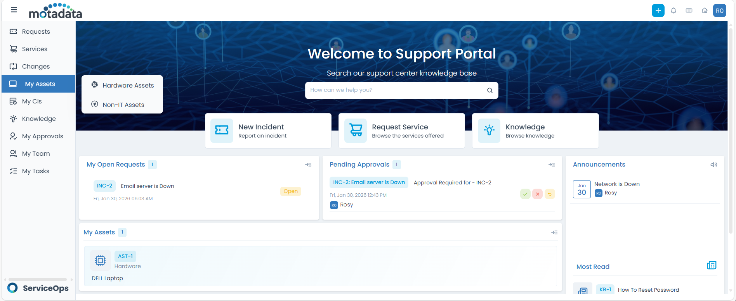Reject the approval with red X
The width and height of the screenshot is (736, 301).
(538, 194)
